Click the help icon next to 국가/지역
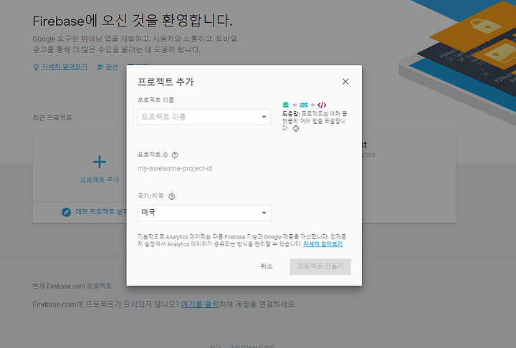The width and height of the screenshot is (516, 348). tap(172, 196)
